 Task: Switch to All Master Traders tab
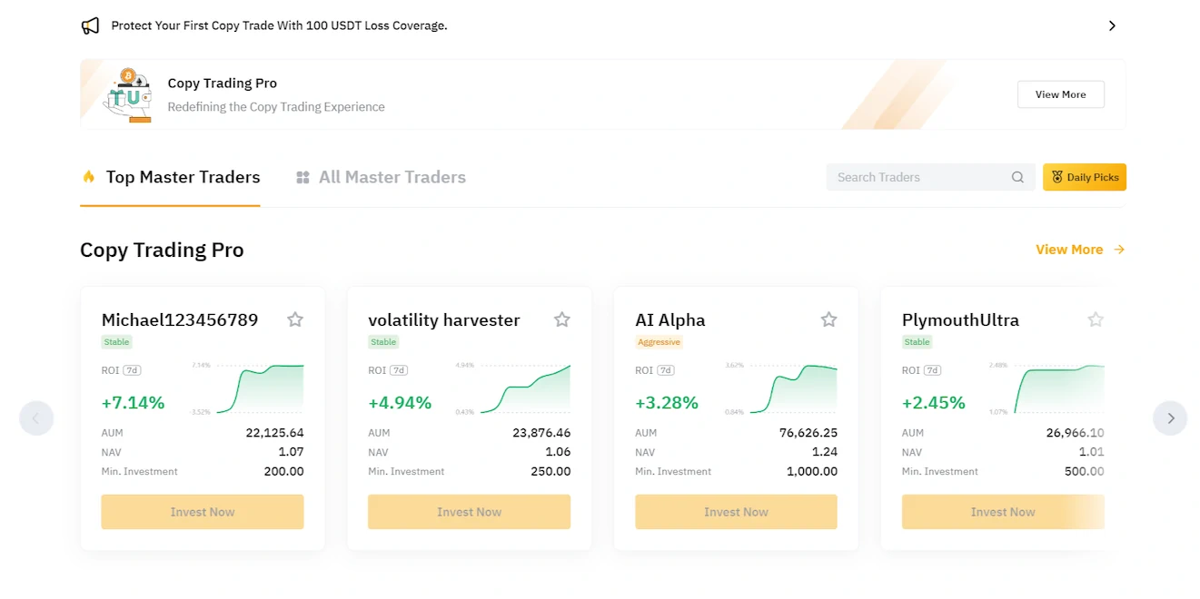pyautogui.click(x=381, y=178)
